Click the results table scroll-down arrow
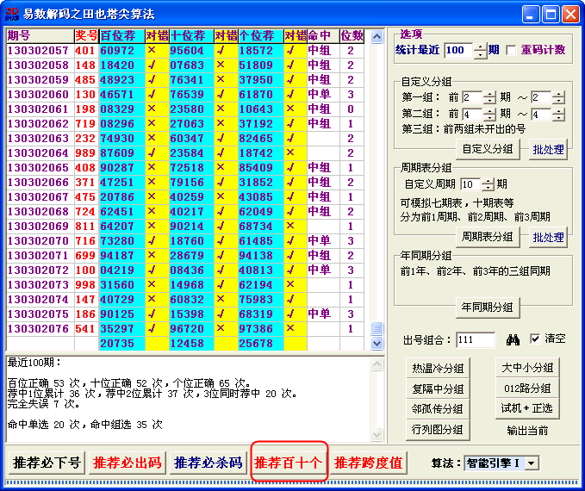The image size is (585, 491). click(x=377, y=344)
